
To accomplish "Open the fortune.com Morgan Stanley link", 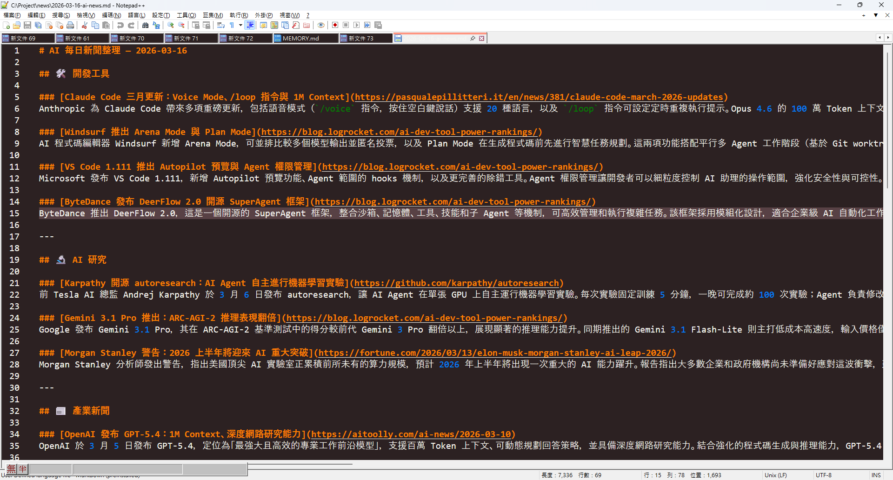I will [x=495, y=353].
